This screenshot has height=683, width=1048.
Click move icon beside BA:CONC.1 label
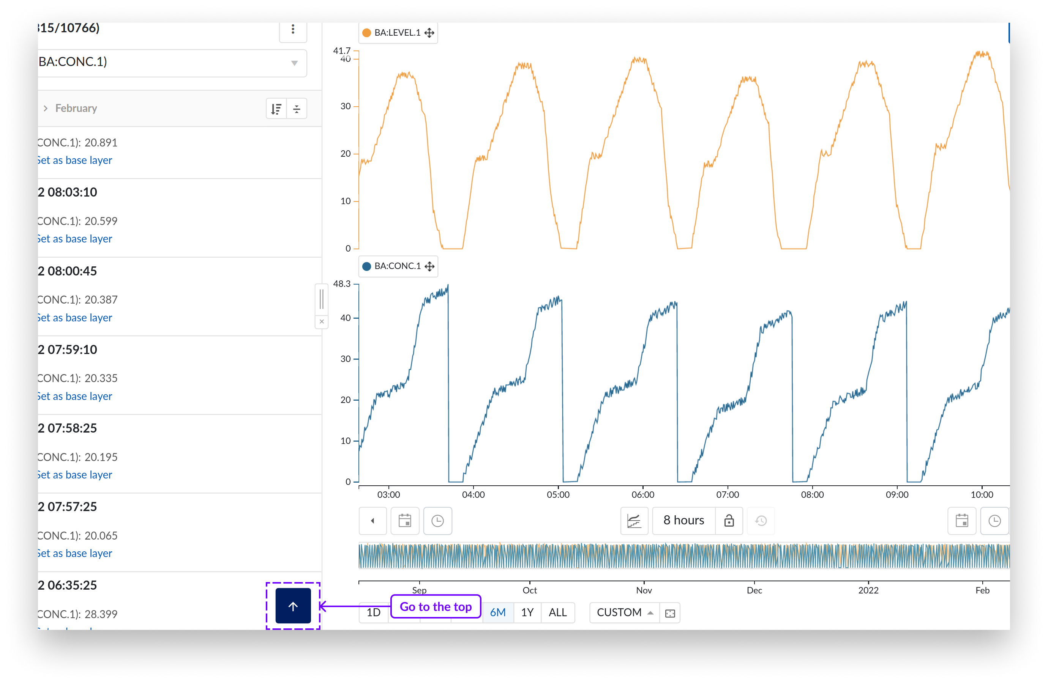pos(429,266)
